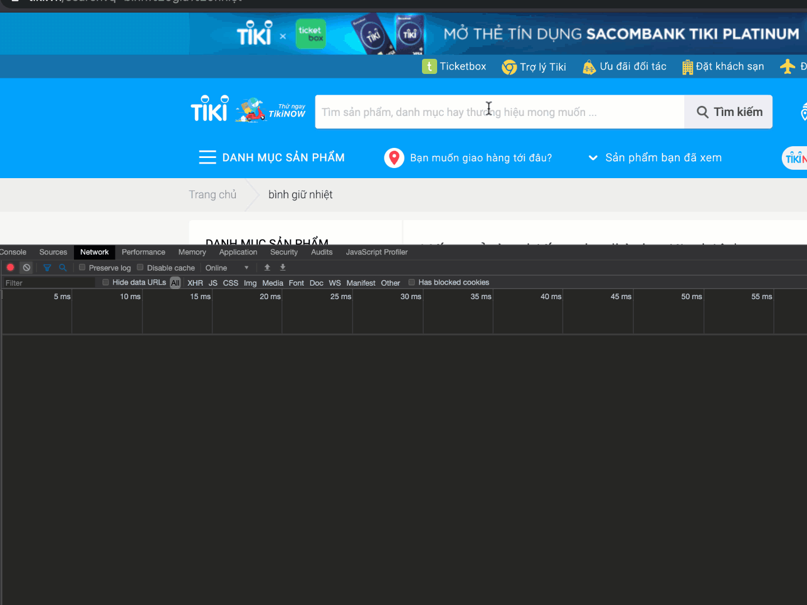This screenshot has width=807, height=605.
Task: Filter requests by Img
Action: 250,283
